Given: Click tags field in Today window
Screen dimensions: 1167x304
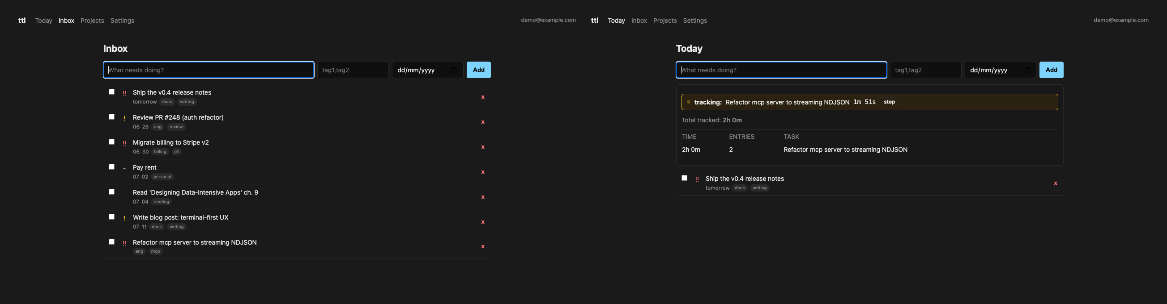Looking at the screenshot, I should tap(925, 70).
